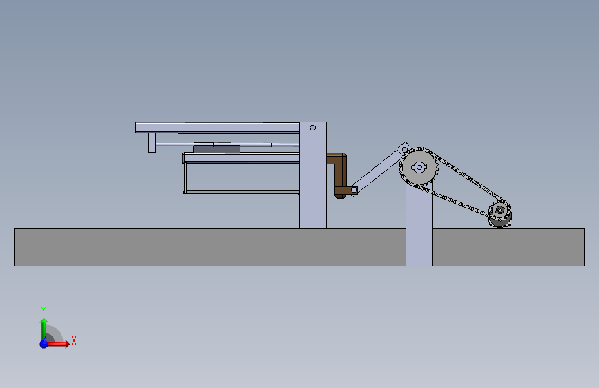Viewport: 599px width, 388px height.
Task: Click the X label of the triad
Action: coord(74,340)
